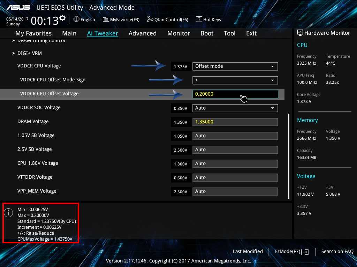This screenshot has height=267, width=357.
Task: Expand the DIGI+ VRM submenu
Action: pos(29,53)
